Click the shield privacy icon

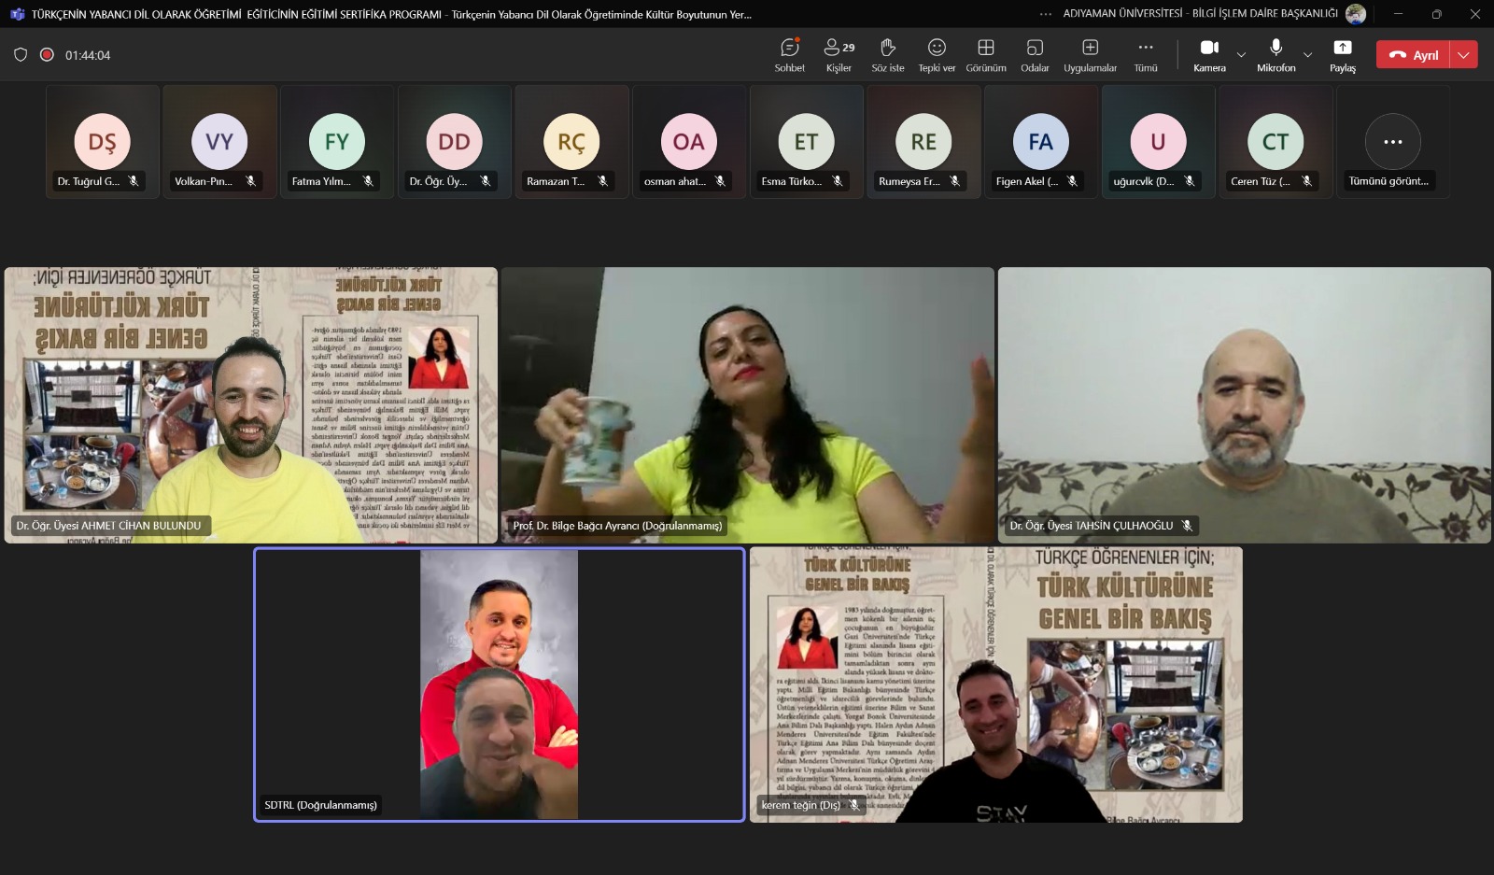pos(21,55)
